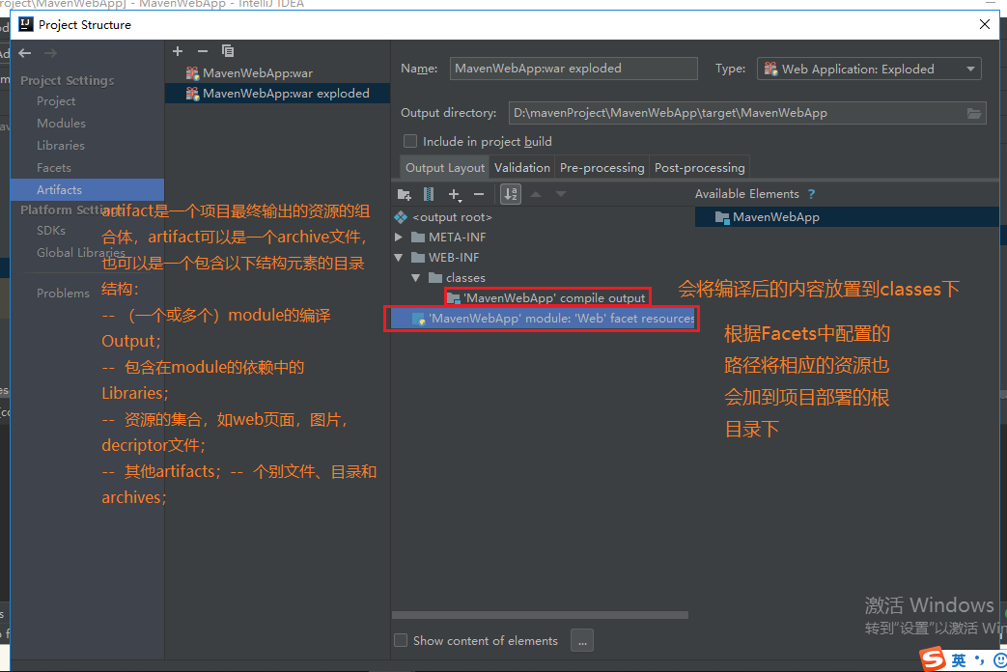
Task: Remove element from output layout
Action: 479,194
